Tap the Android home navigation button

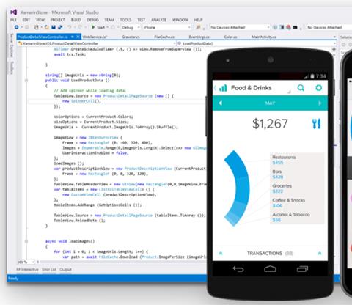tap(270, 269)
